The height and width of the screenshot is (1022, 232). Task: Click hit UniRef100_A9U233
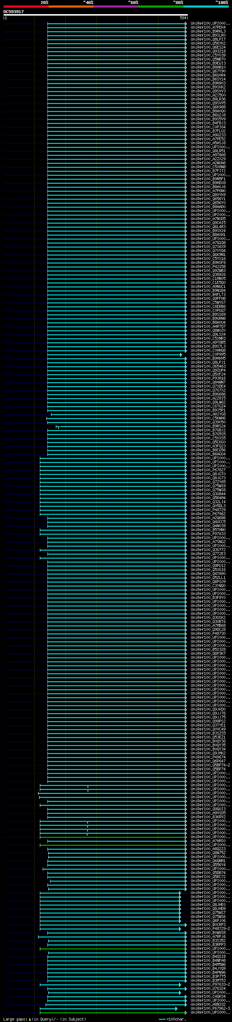(x=208, y=135)
